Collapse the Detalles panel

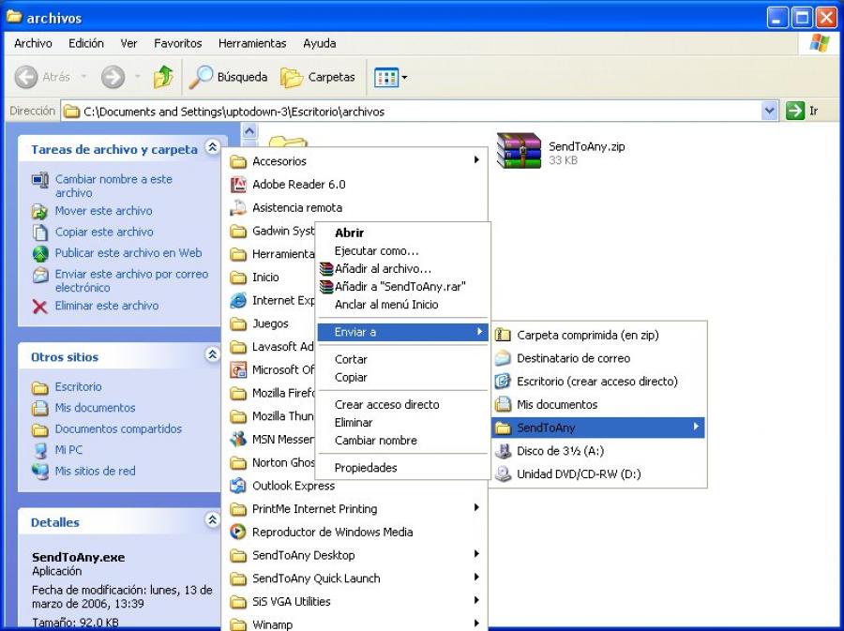pos(212,519)
